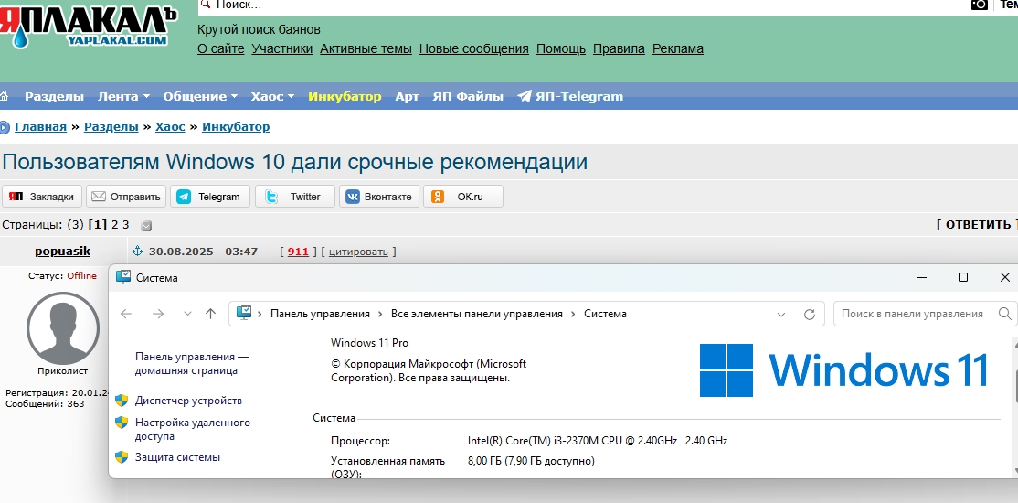The height and width of the screenshot is (503, 1018).
Task: Open ЯП Файлы navigation item
Action: point(468,96)
